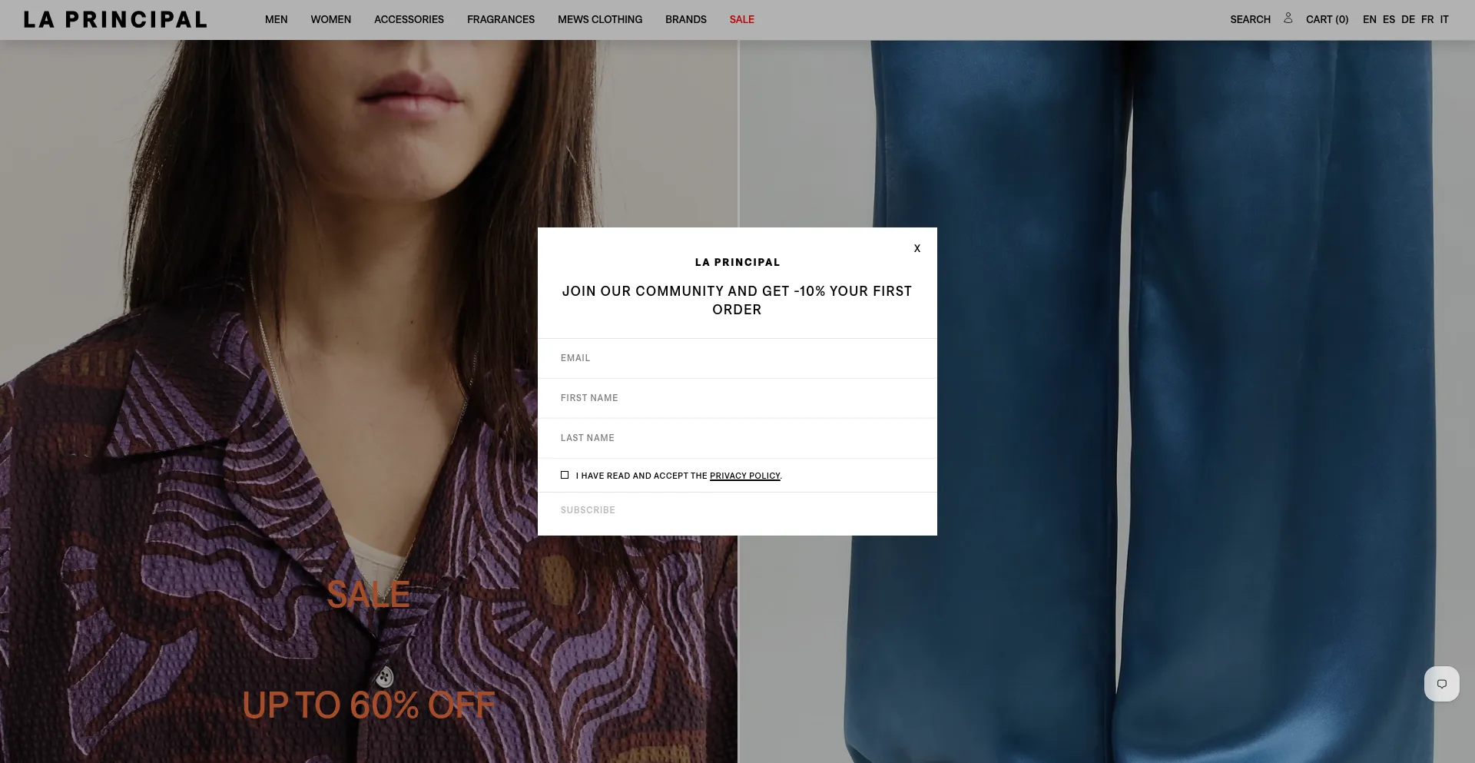Switch language to DE

[1408, 19]
